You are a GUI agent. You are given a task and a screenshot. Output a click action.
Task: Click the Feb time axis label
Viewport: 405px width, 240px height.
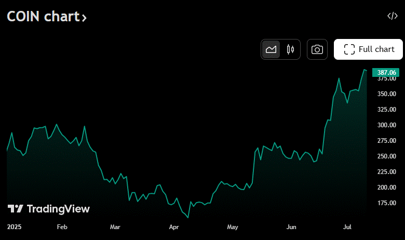tap(62, 227)
